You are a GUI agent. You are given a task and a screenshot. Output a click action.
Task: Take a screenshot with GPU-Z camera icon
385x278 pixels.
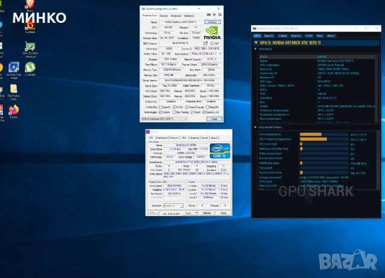[x=209, y=14]
